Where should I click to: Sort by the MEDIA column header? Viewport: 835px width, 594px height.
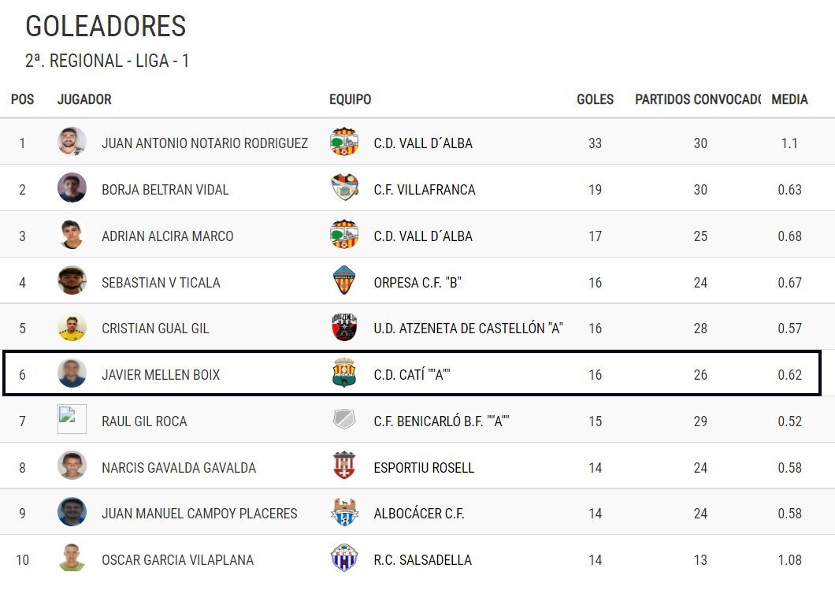coord(789,99)
